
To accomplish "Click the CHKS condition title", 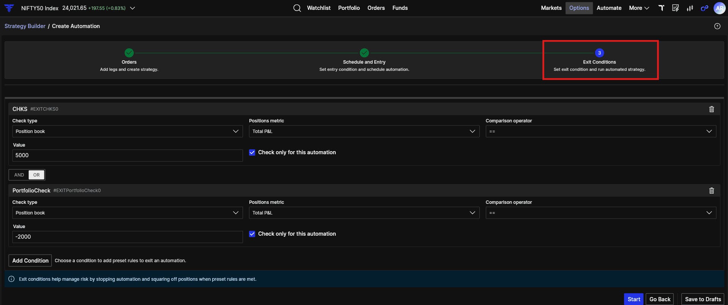I will click(x=20, y=109).
